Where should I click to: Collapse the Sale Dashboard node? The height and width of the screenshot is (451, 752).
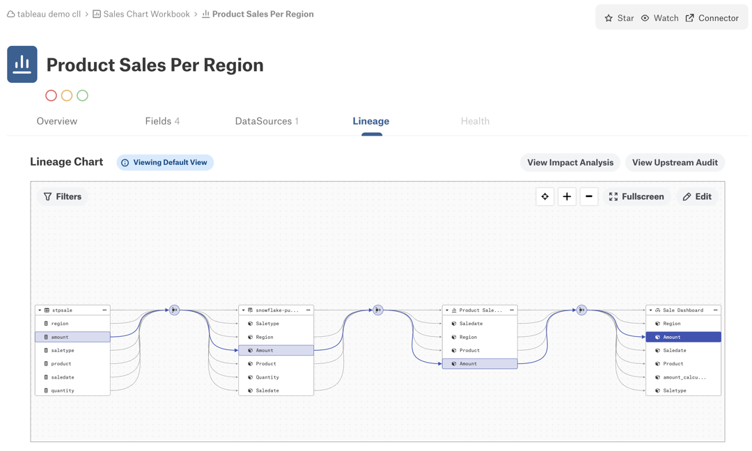point(650,310)
